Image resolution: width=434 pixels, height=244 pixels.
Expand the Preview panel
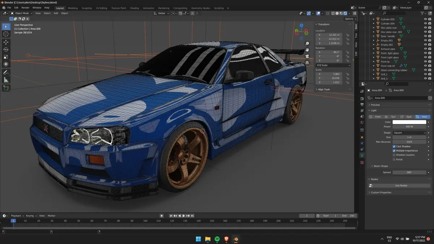[375, 105]
